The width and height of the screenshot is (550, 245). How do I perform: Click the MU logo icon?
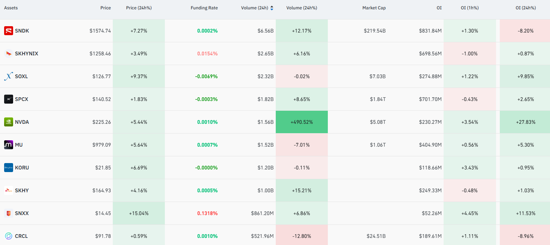tap(9, 145)
